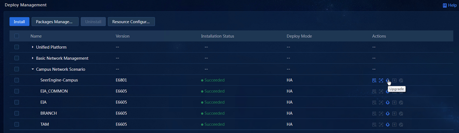
Task: Click the Installation Status column header
Action: 218,36
